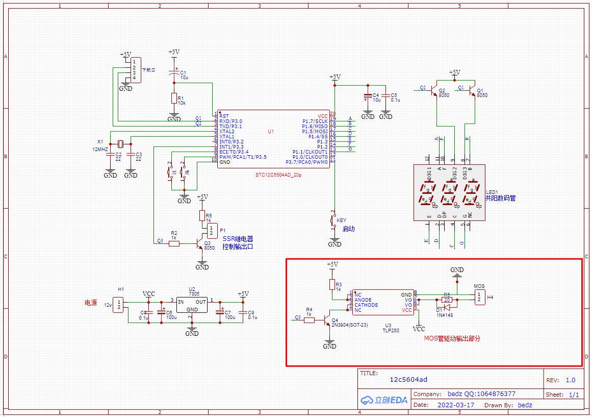Click the 启动 label beside KEY

[x=348, y=229]
